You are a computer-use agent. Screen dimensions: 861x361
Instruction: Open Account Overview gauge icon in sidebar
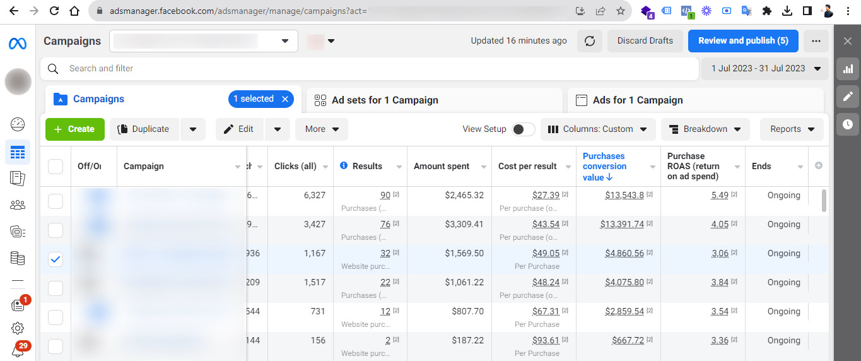click(x=18, y=124)
